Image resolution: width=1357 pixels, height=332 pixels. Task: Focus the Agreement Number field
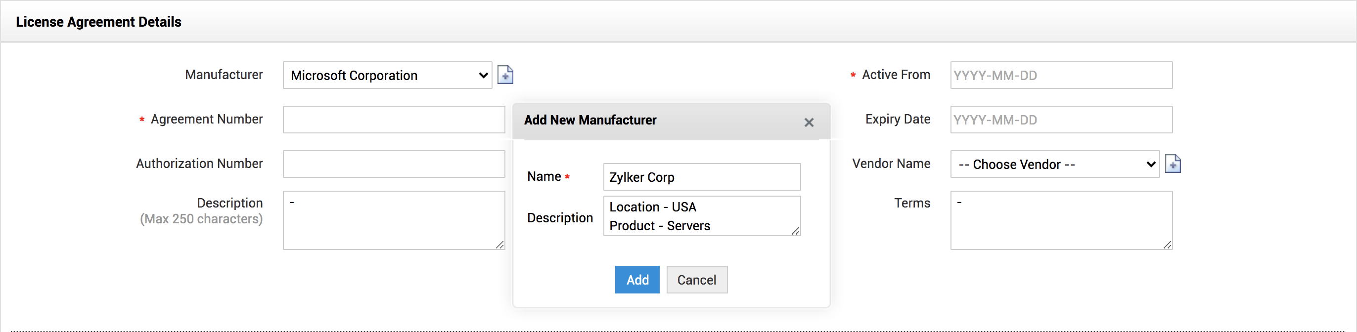(x=394, y=120)
